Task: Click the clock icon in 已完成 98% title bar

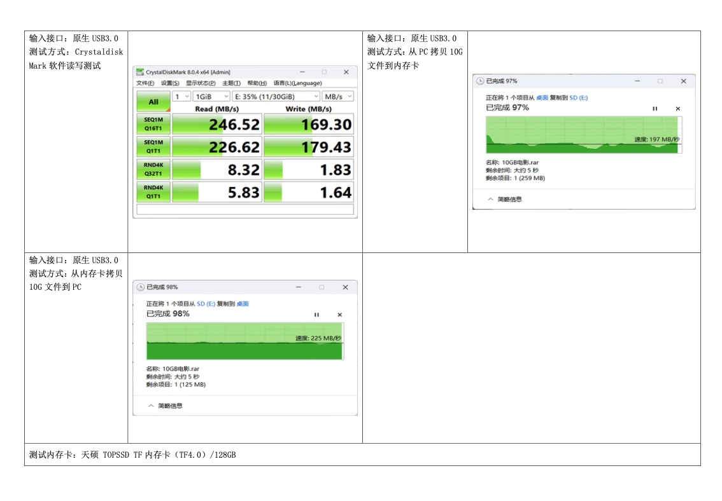Action: [x=141, y=287]
